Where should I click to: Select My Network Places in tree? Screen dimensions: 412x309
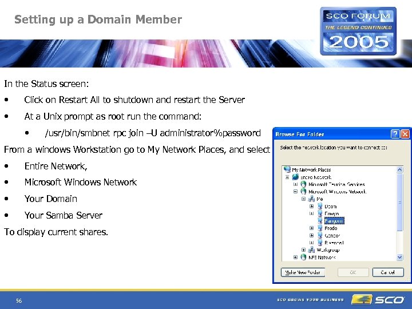click(x=311, y=170)
